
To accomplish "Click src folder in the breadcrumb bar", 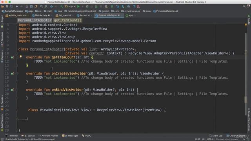I will tap(38, 11).
